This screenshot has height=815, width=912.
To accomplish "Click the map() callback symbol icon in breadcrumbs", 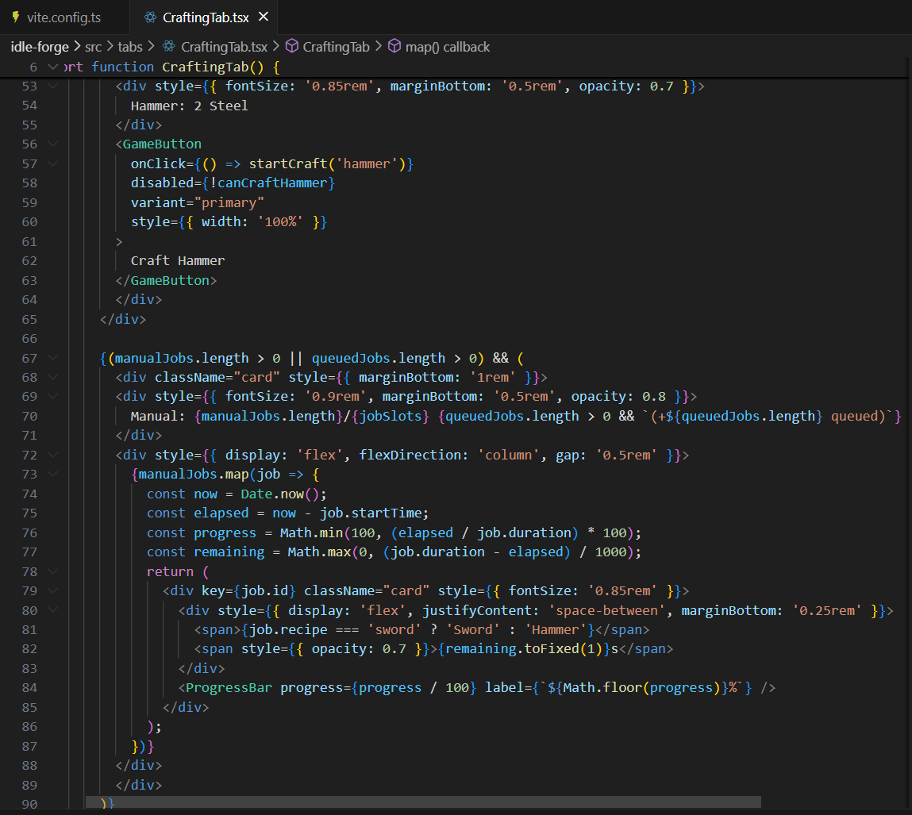I will click(394, 47).
